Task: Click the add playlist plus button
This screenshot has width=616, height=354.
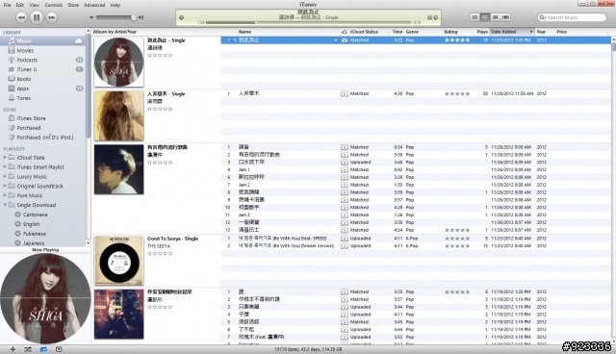Action: 13,349
